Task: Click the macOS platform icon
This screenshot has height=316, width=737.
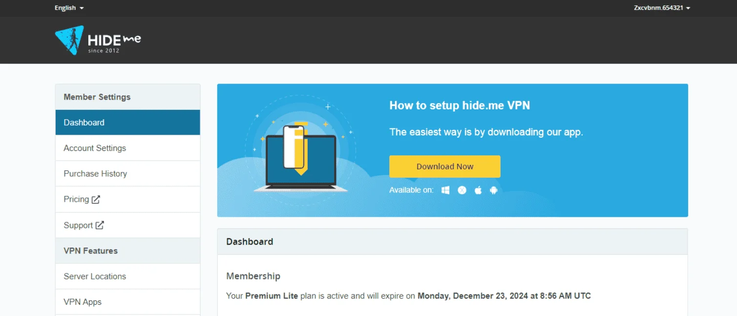Action: coord(462,190)
